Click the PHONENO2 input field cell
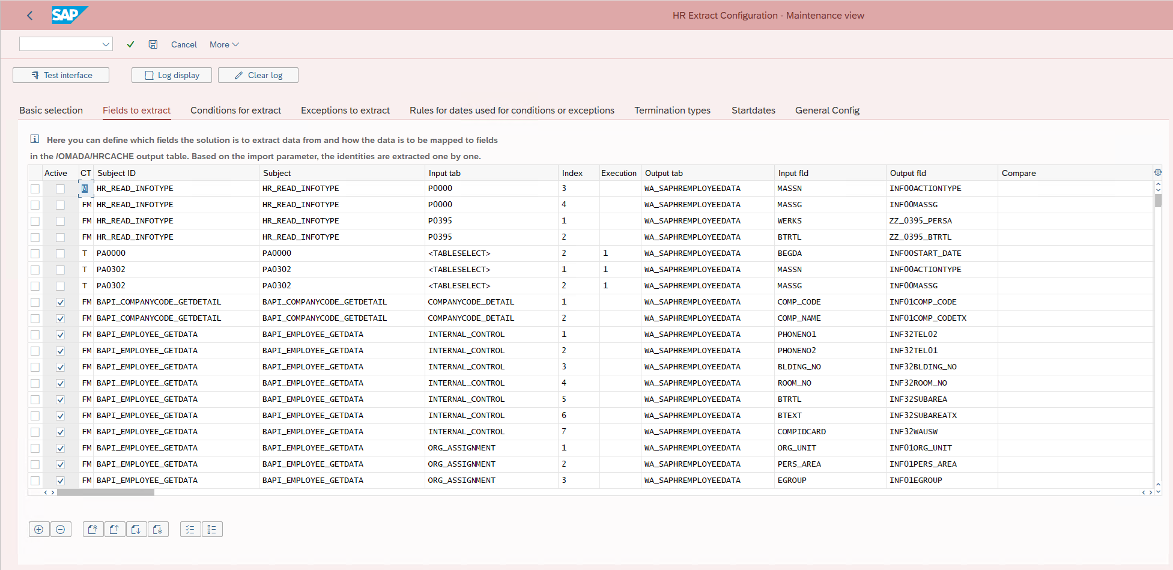 830,351
